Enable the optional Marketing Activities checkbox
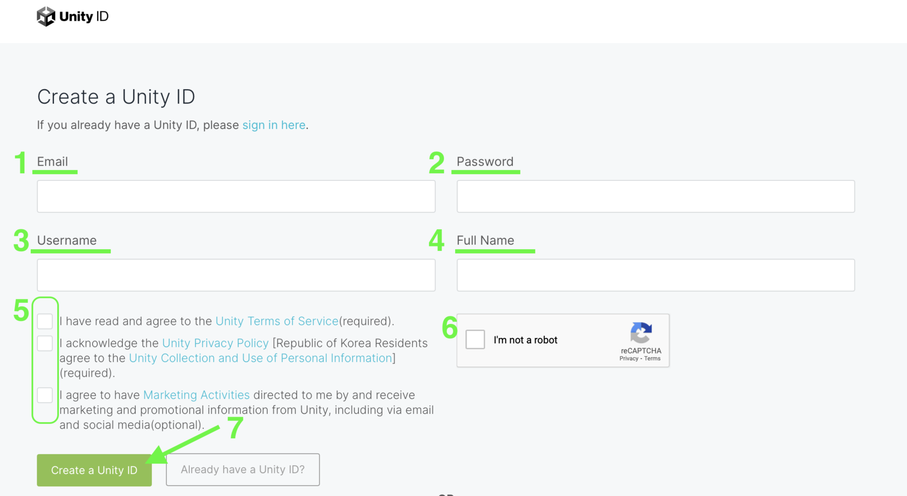The height and width of the screenshot is (496, 907). 45,395
